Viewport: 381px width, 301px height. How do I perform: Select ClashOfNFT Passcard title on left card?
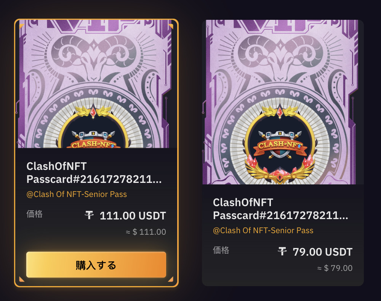pos(94,173)
